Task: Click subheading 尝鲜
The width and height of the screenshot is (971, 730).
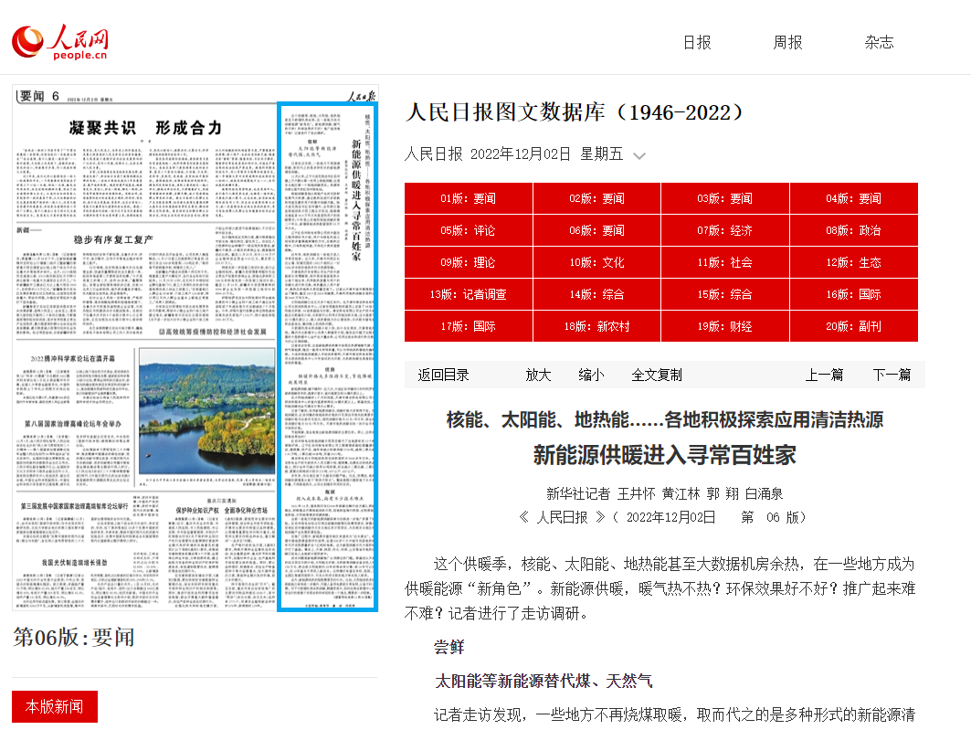Action: point(449,647)
